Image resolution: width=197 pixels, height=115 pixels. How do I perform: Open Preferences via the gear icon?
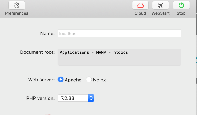click(x=16, y=5)
